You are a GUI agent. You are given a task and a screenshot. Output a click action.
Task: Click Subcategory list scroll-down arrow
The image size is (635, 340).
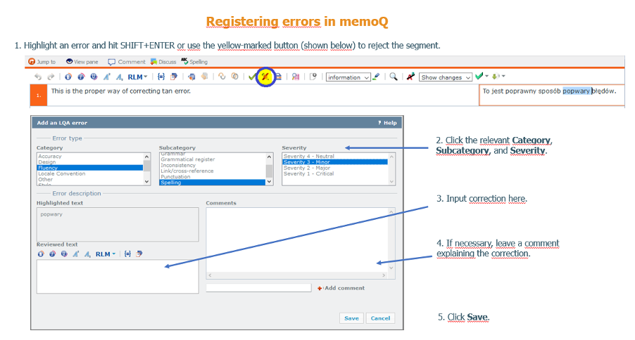[x=270, y=182]
